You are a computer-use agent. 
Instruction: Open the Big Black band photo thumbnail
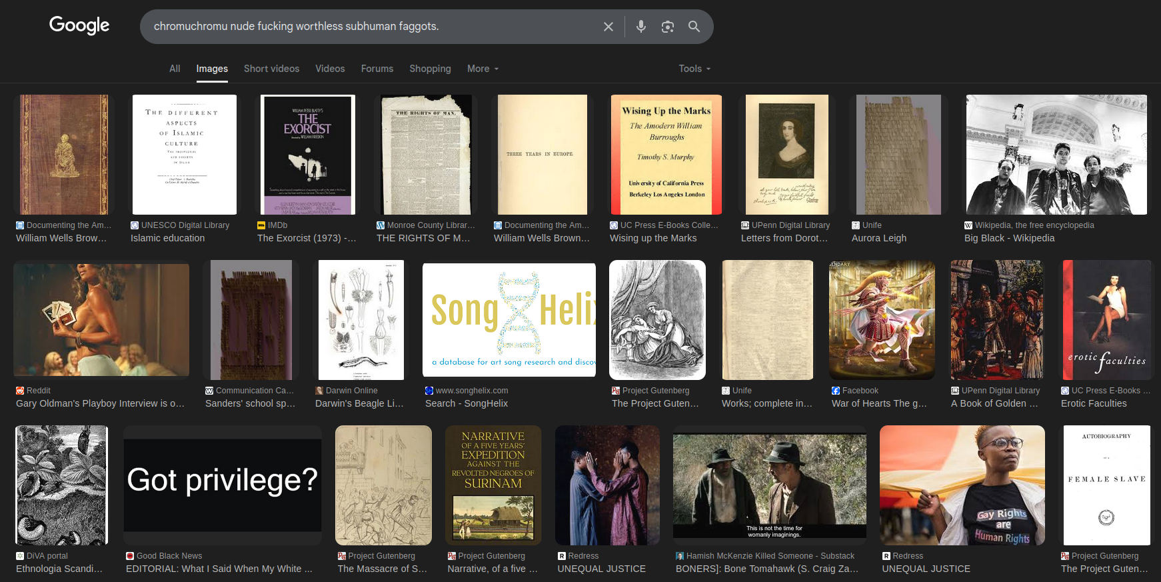(x=1057, y=155)
